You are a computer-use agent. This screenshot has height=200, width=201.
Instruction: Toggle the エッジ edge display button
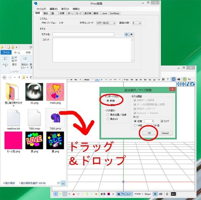(129, 194)
